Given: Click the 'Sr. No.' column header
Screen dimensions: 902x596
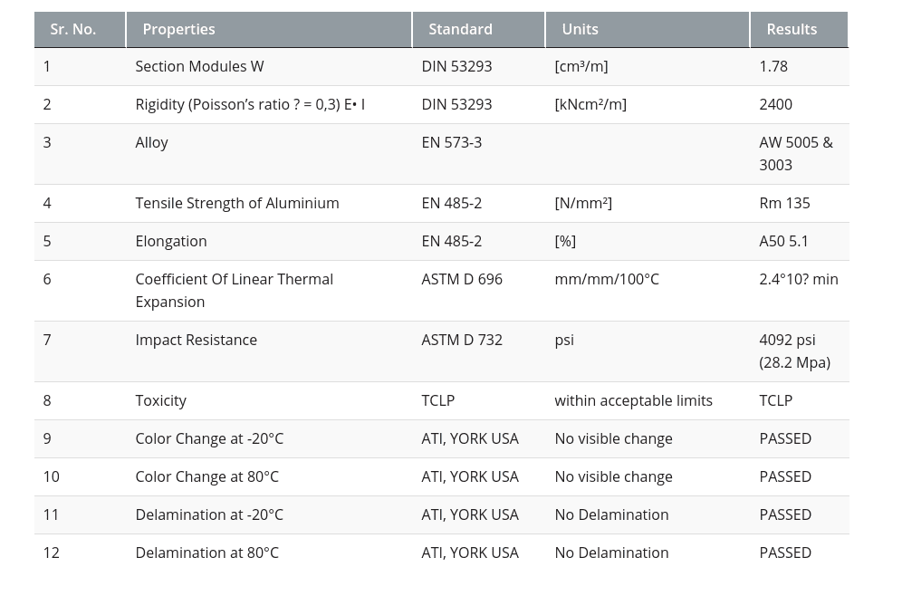Looking at the screenshot, I should pyautogui.click(x=73, y=29).
